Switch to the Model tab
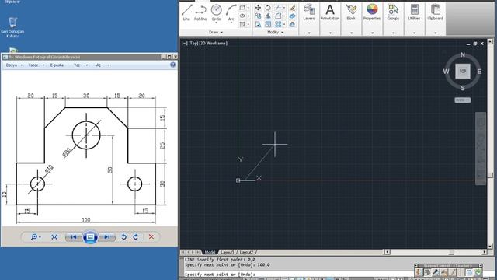Screen dimensions: 497x280 tap(210, 252)
